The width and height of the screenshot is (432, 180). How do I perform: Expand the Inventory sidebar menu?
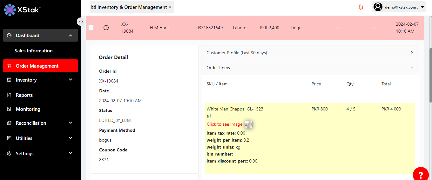pos(70,80)
